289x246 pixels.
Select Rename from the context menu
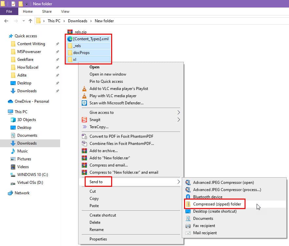[96, 230]
